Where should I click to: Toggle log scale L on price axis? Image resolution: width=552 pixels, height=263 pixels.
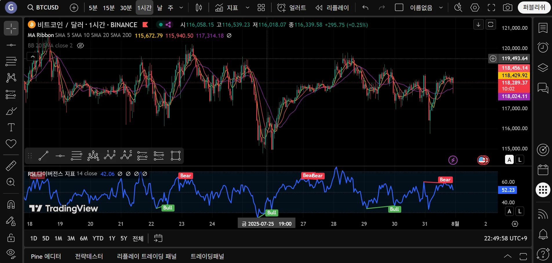coord(520,159)
